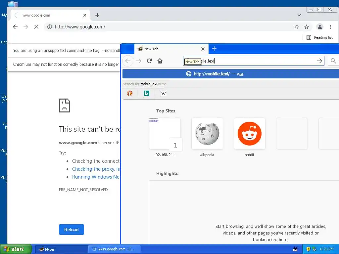Open Mypal home page icon

[160, 61]
